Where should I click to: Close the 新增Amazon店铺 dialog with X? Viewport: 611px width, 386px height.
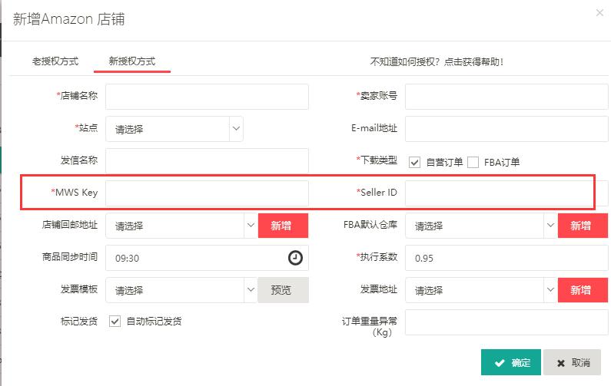coord(599,13)
